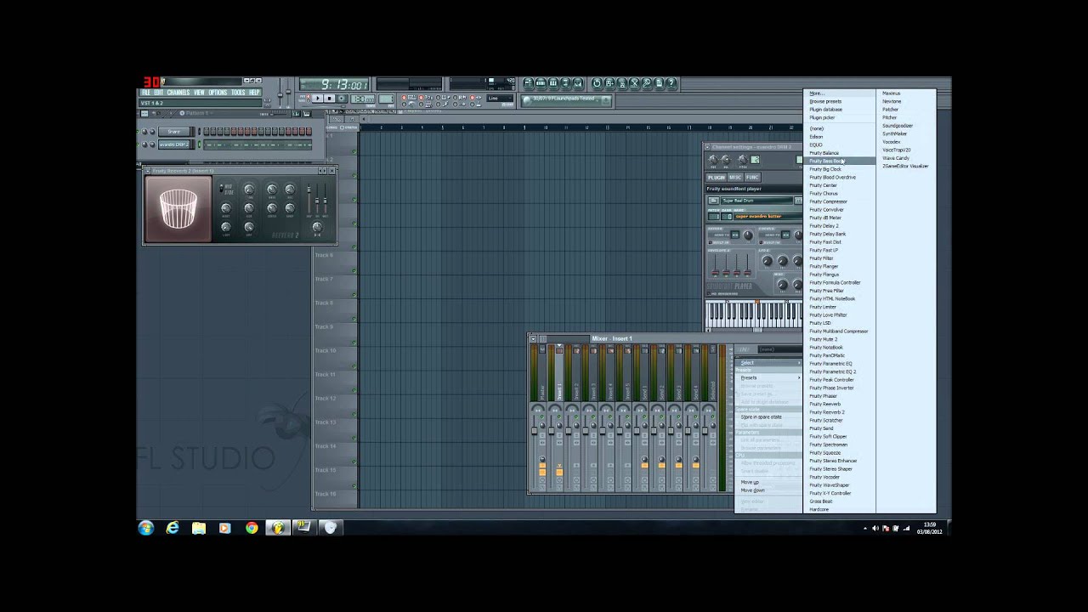Click the Snare channel button
The image size is (1088, 612).
tap(174, 132)
